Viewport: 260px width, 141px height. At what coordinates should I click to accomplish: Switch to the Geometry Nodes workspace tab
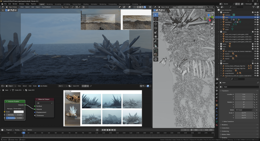coord(124,4)
